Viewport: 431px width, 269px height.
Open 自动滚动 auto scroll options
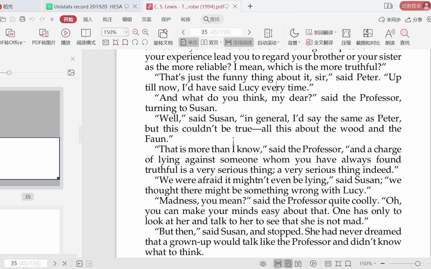[268, 37]
